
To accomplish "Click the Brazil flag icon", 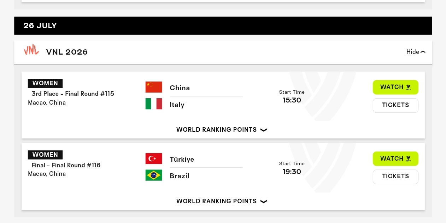I will (x=154, y=175).
